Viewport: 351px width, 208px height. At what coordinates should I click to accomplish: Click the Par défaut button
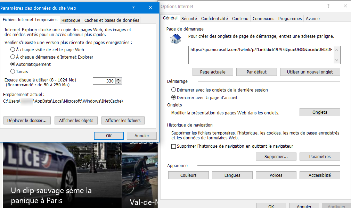point(256,72)
